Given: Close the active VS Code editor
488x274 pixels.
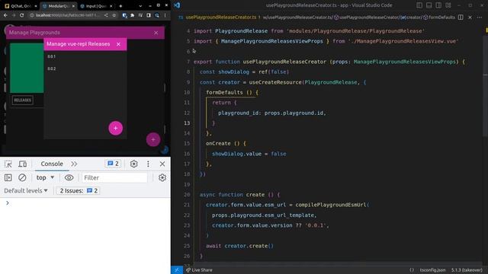Looking at the screenshot, I should pyautogui.click(x=470, y=18).
